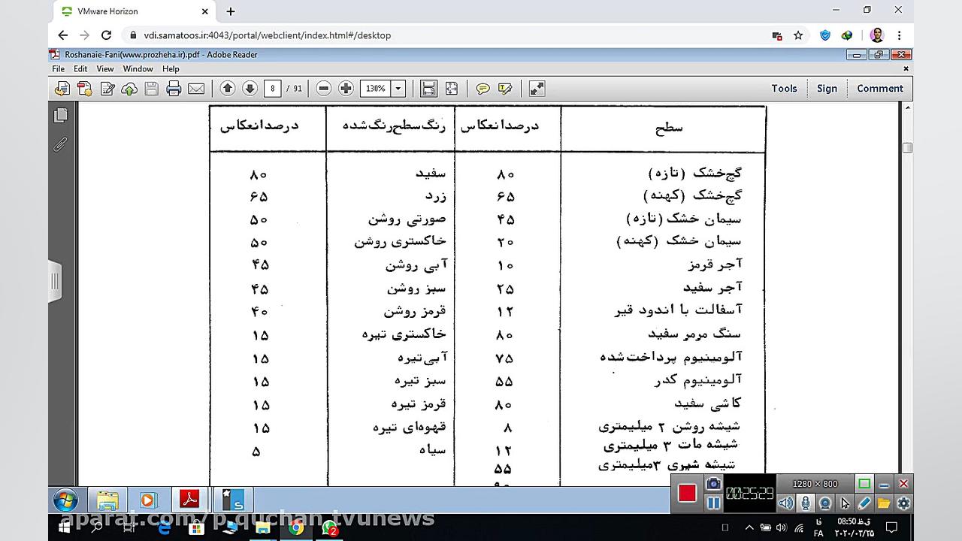
Task: Open the Chrome three-dot menu
Action: [899, 35]
